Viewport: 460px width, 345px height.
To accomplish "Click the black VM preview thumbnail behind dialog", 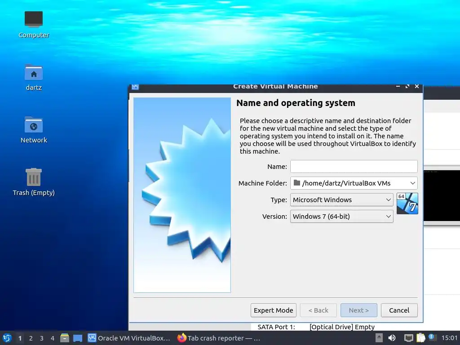I will coord(442,195).
